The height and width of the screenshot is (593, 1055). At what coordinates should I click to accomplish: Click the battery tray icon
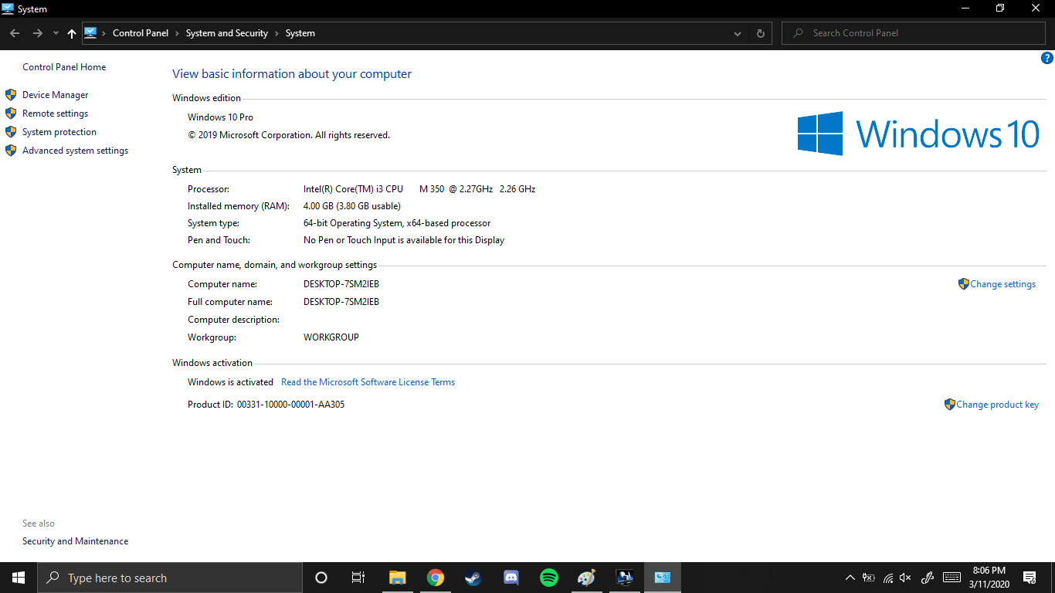point(869,578)
